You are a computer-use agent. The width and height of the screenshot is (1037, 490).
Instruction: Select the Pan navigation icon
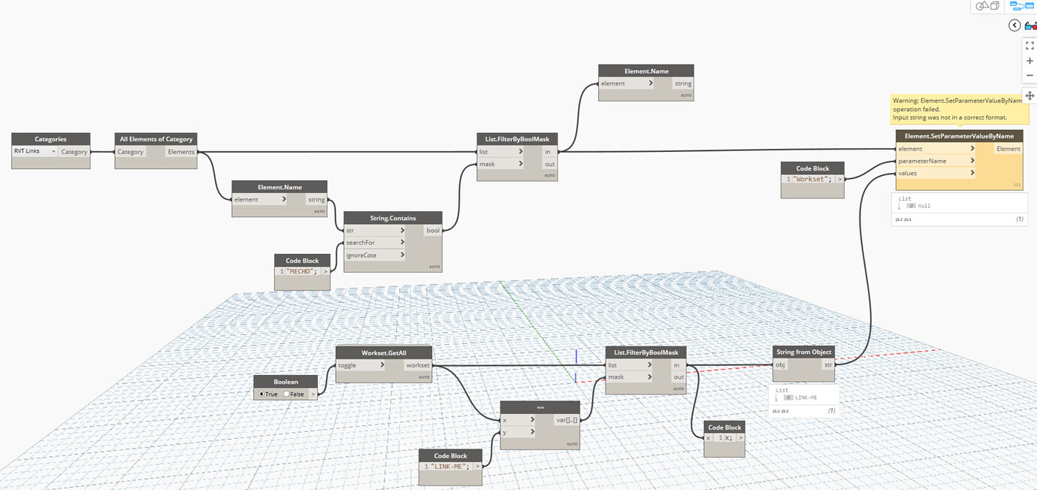point(1030,95)
